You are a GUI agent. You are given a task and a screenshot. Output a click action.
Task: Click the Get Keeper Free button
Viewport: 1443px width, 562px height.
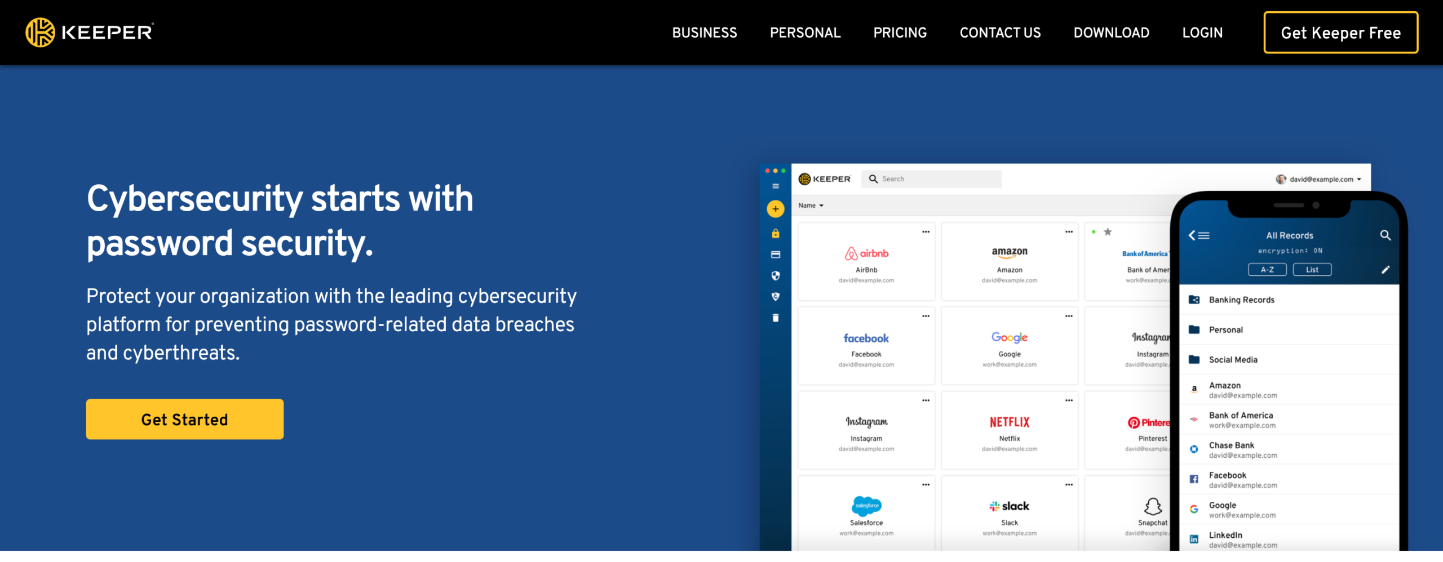[x=1340, y=33]
